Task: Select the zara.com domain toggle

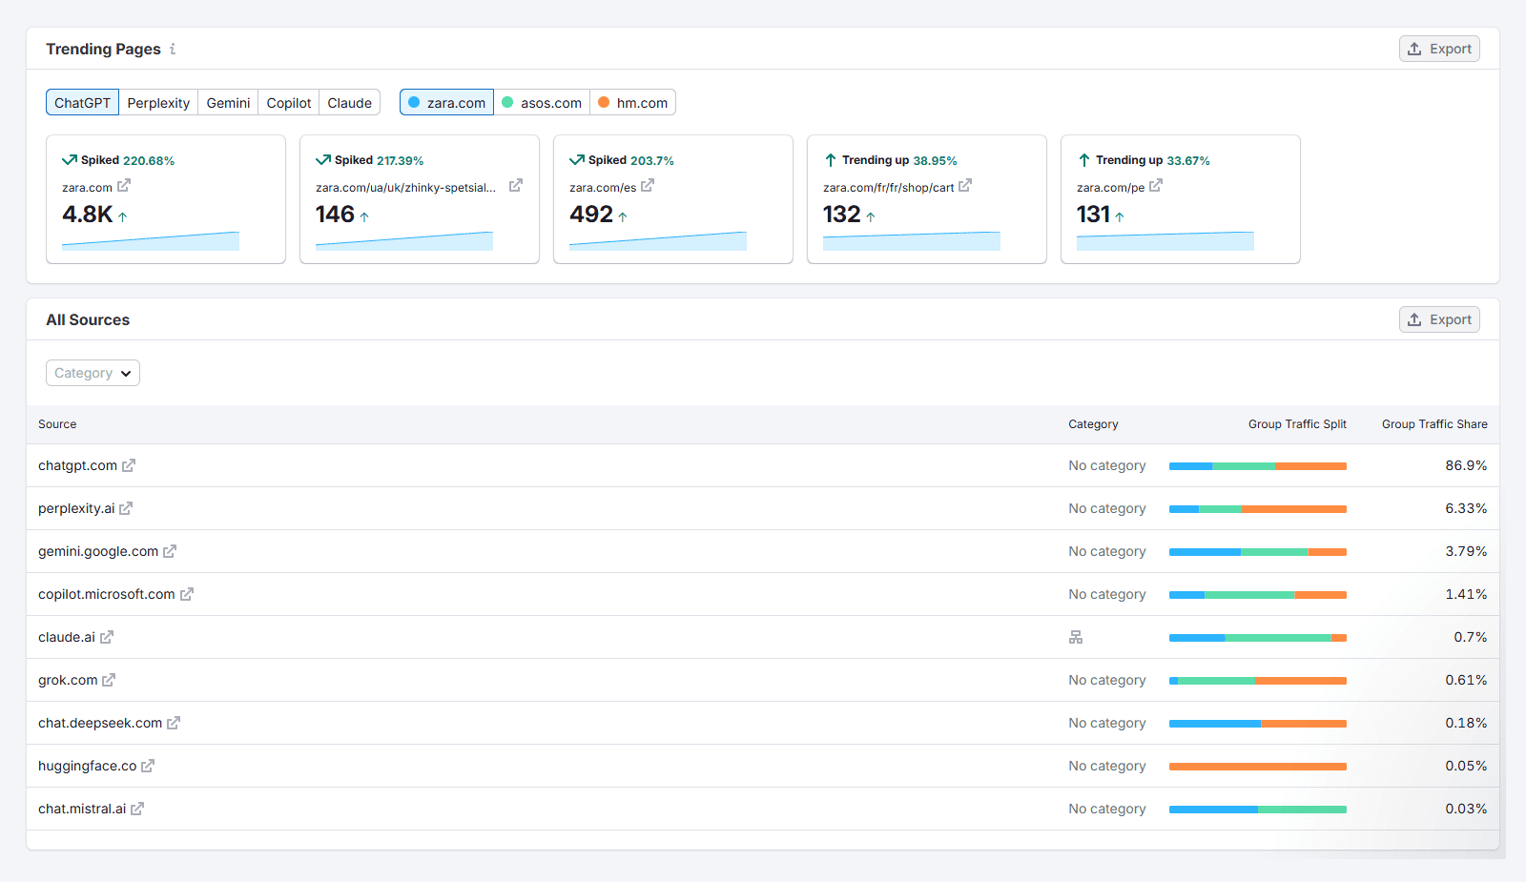Action: click(446, 103)
